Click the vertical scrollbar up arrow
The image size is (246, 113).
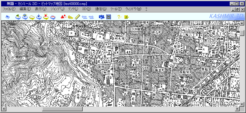tap(242, 23)
